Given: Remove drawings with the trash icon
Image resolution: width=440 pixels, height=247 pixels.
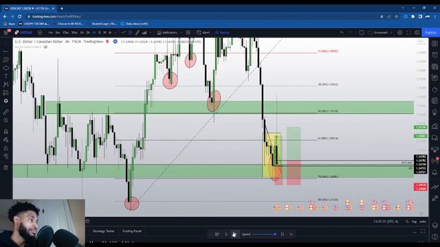Looking at the screenshot, I should coord(6,167).
